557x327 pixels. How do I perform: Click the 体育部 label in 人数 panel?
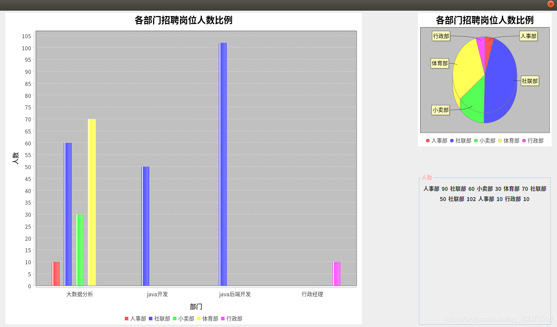512,189
